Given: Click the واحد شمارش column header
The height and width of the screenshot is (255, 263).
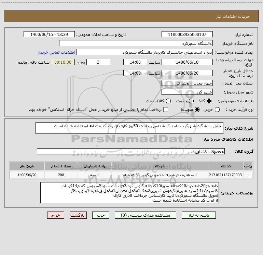Looking at the screenshot, I should 95,166.
